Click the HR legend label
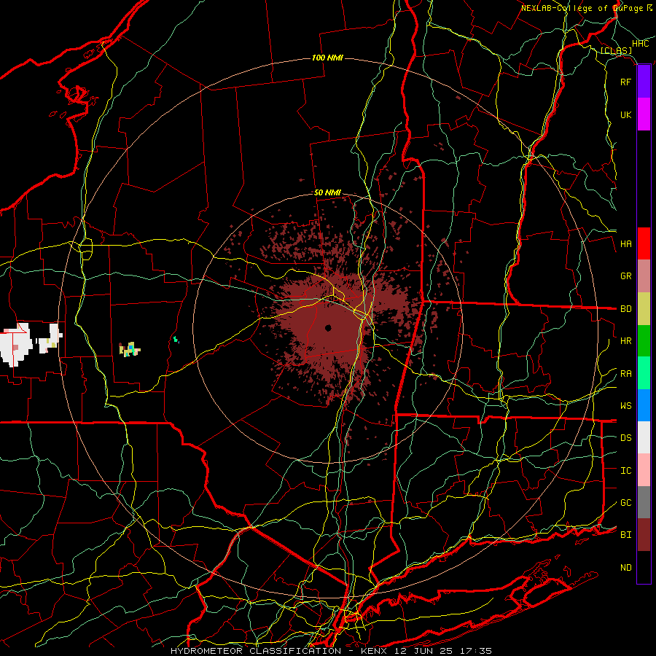This screenshot has width=656, height=656. (625, 341)
